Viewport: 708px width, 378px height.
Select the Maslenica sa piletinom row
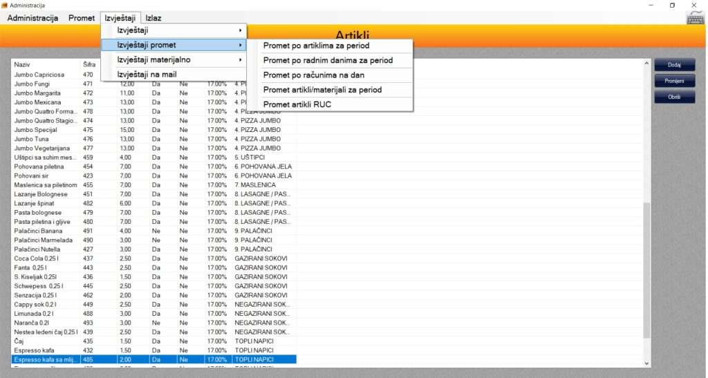click(153, 185)
